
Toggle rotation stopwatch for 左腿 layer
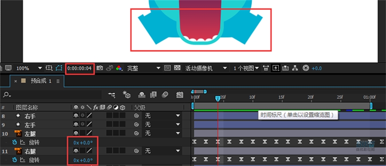tap(15, 143)
